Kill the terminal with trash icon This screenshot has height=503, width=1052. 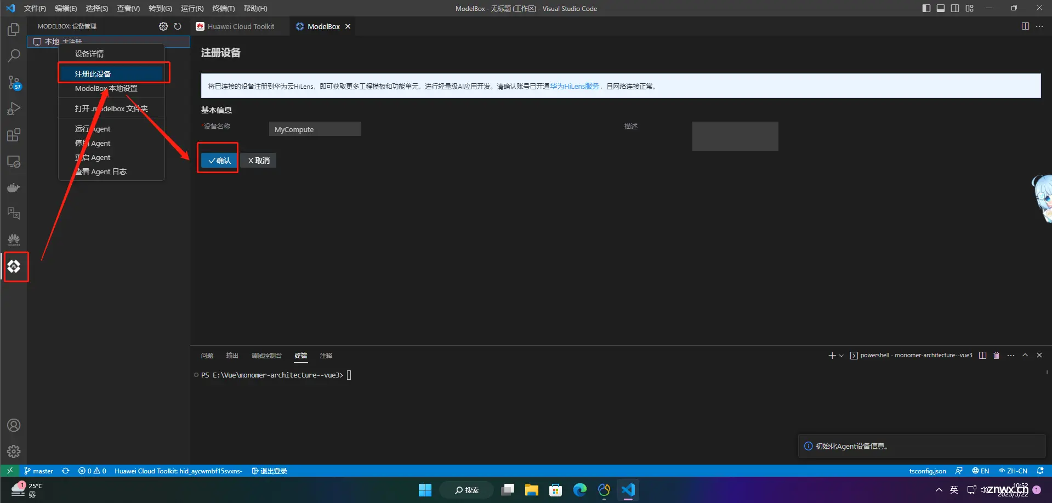pos(997,356)
